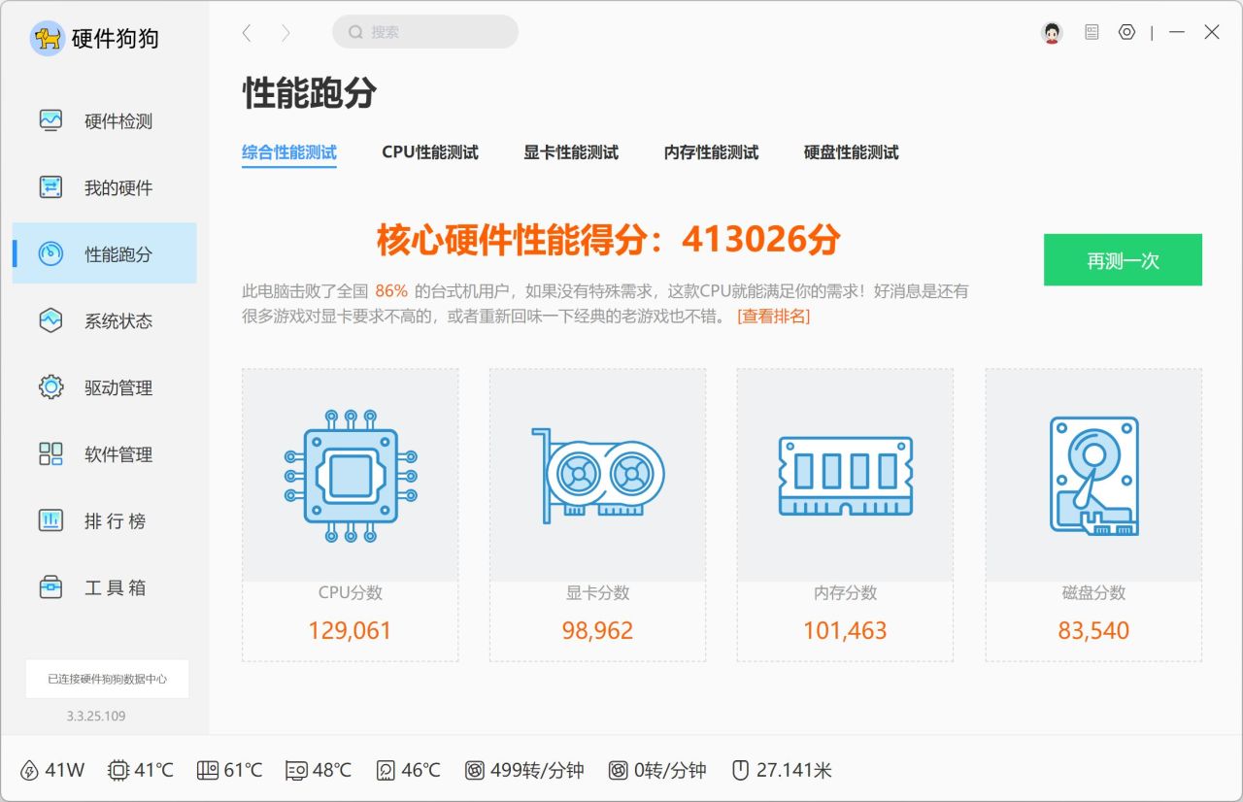Click the 内存 score 101,463

click(x=845, y=631)
